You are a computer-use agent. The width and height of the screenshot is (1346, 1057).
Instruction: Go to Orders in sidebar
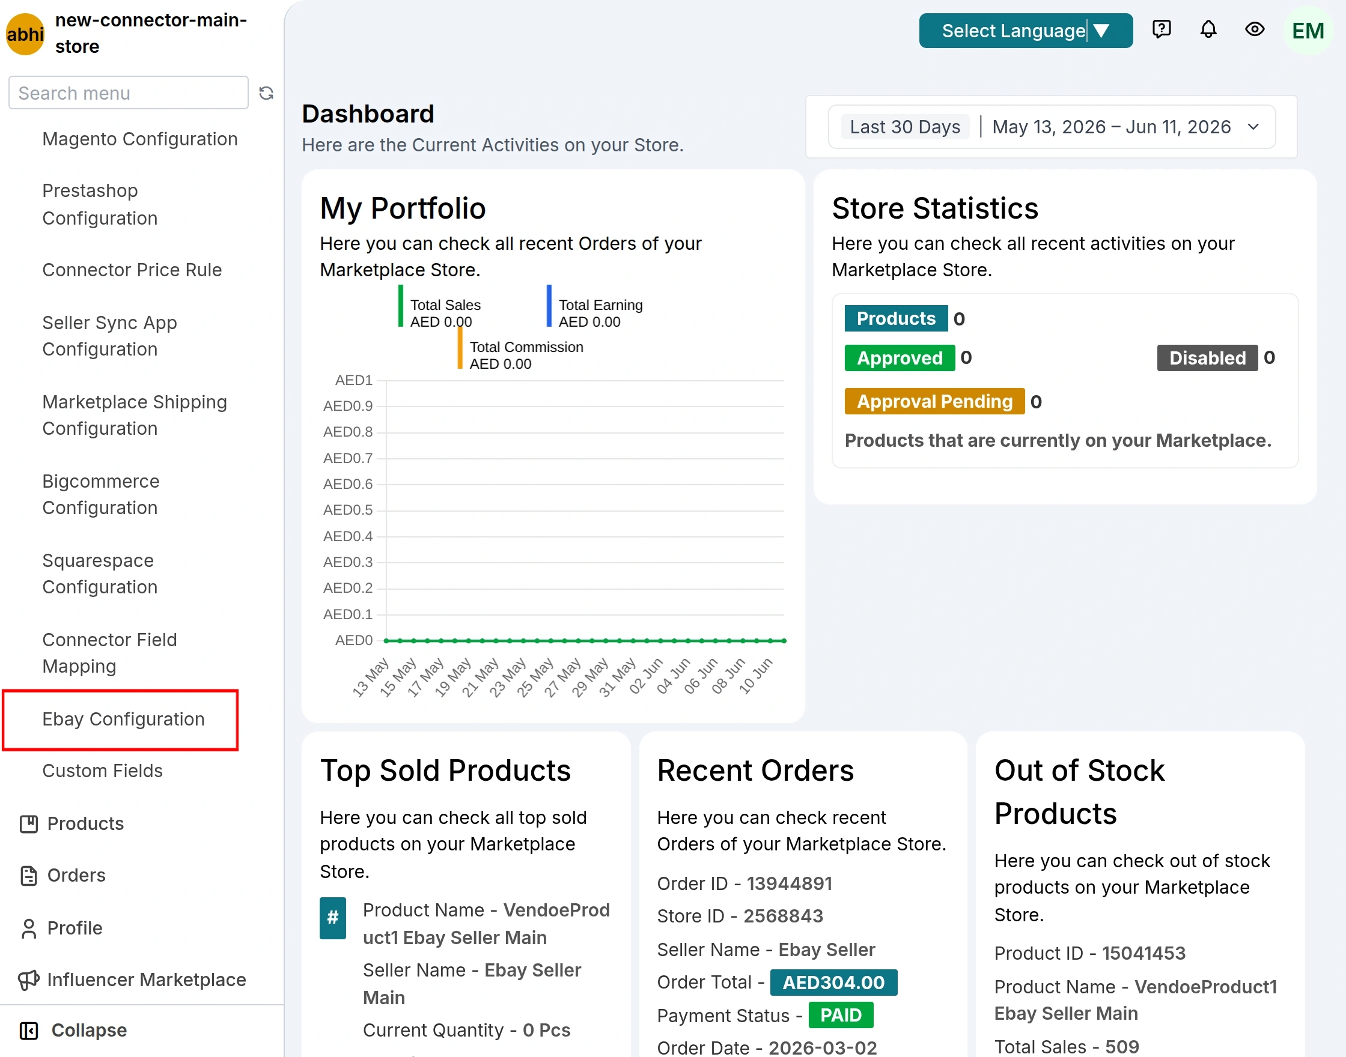[76, 876]
